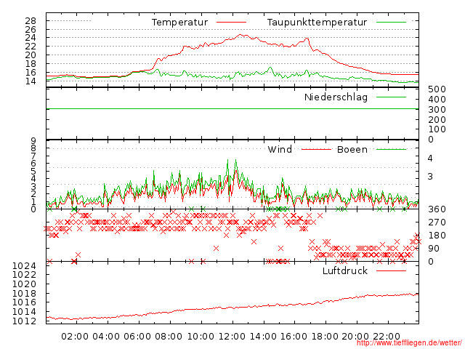465x349 pixels.
Task: Click the 200 value on precipitation axis
Action: point(437,119)
